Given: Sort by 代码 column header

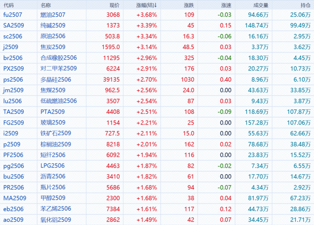Looking at the screenshot, I should point(9,5).
